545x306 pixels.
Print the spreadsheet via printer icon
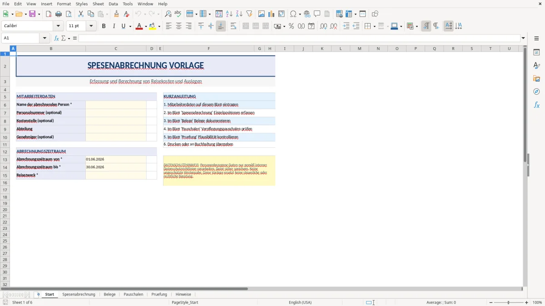click(59, 14)
